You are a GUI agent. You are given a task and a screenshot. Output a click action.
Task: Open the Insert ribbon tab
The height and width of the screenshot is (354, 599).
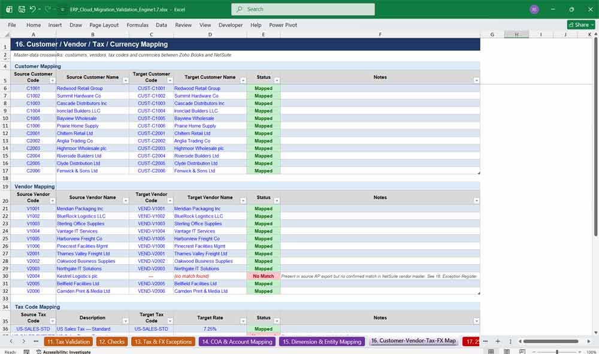click(55, 25)
